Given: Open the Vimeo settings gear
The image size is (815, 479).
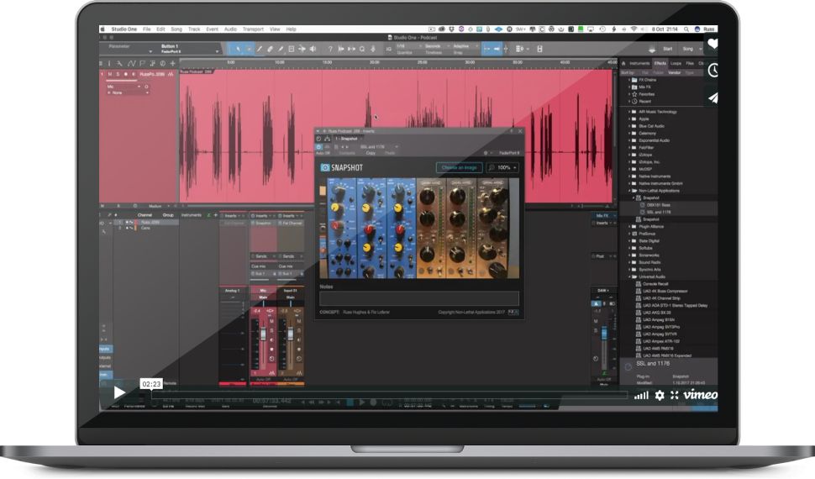Looking at the screenshot, I should click(x=659, y=395).
